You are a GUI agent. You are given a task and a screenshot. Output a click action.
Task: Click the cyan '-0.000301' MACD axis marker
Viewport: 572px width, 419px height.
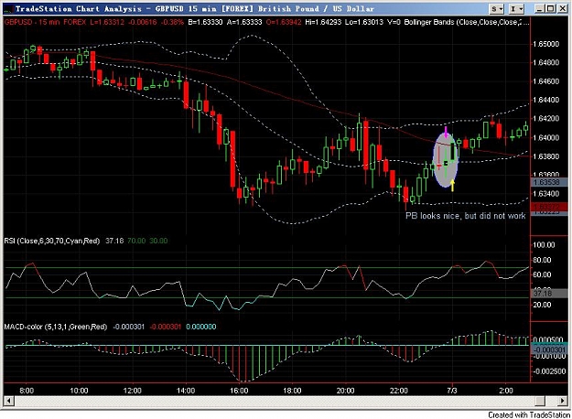[548, 349]
